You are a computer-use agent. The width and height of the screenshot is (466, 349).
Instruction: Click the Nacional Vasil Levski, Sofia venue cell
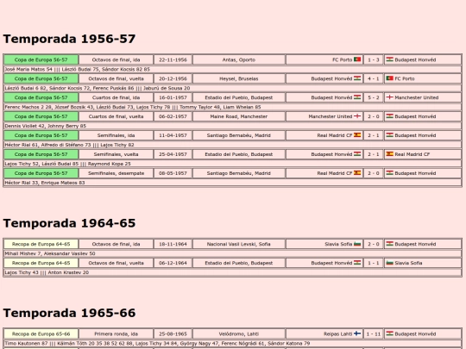click(239, 244)
